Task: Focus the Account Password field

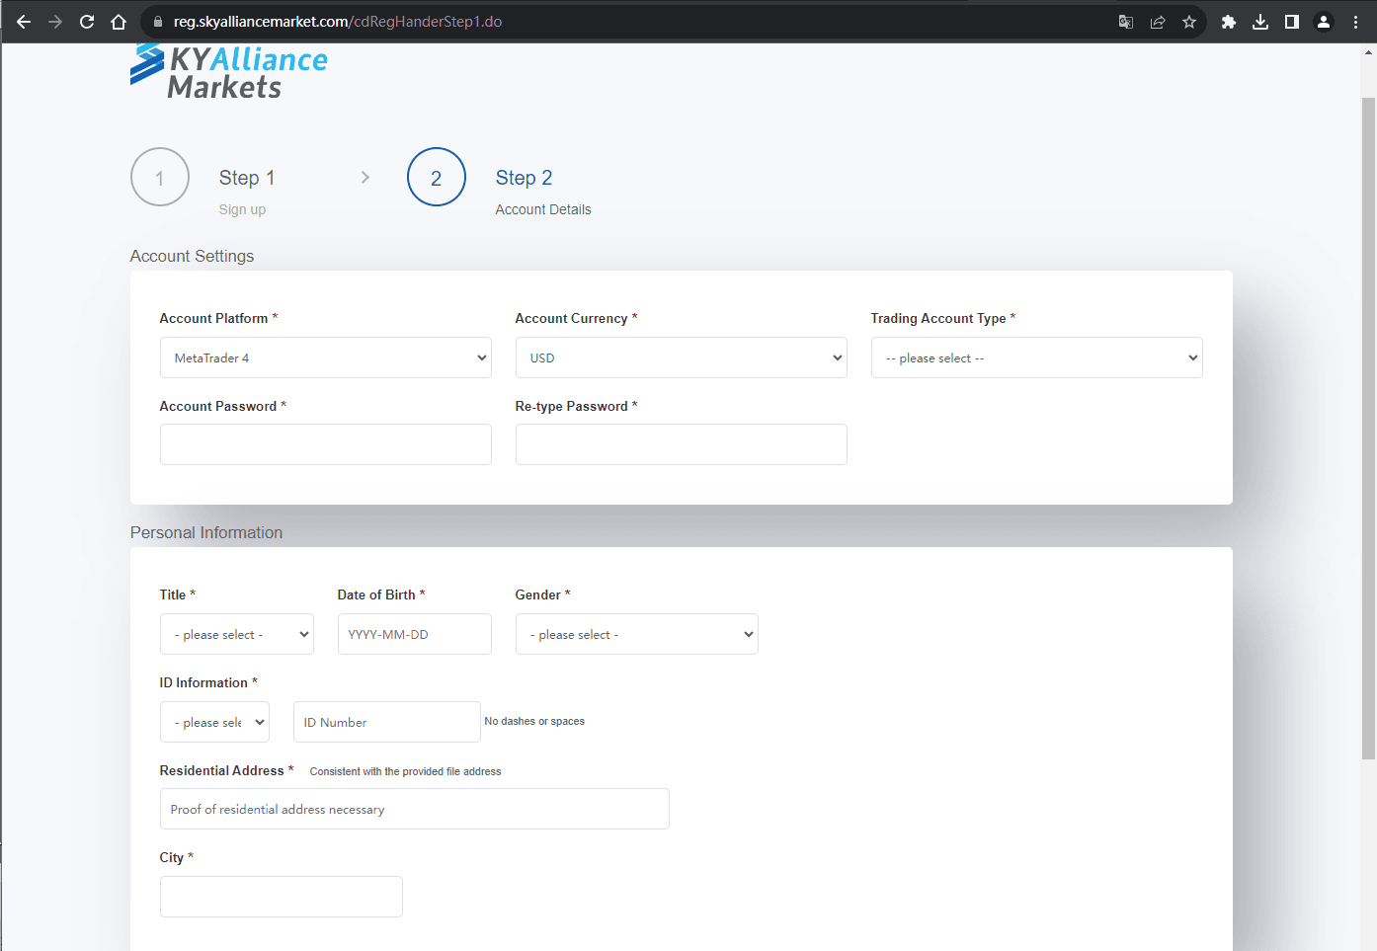Action: pyautogui.click(x=326, y=444)
